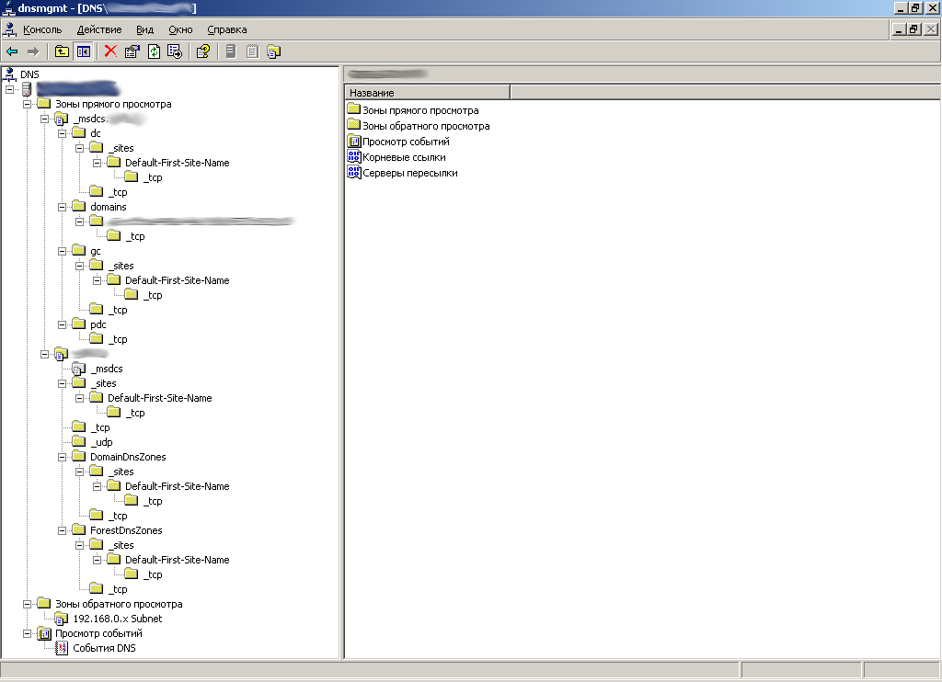Collapse the Зоны обратного просмотра node
The image size is (942, 682).
coord(28,604)
